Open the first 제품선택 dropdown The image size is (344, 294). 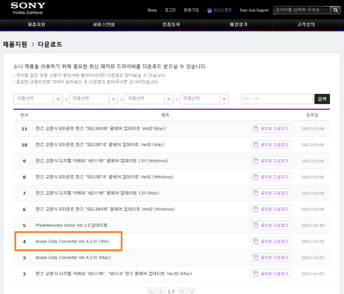[x=38, y=99]
